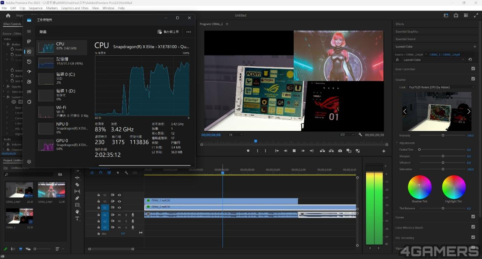Open New Bin folder icon in Project panel

(x=60, y=174)
